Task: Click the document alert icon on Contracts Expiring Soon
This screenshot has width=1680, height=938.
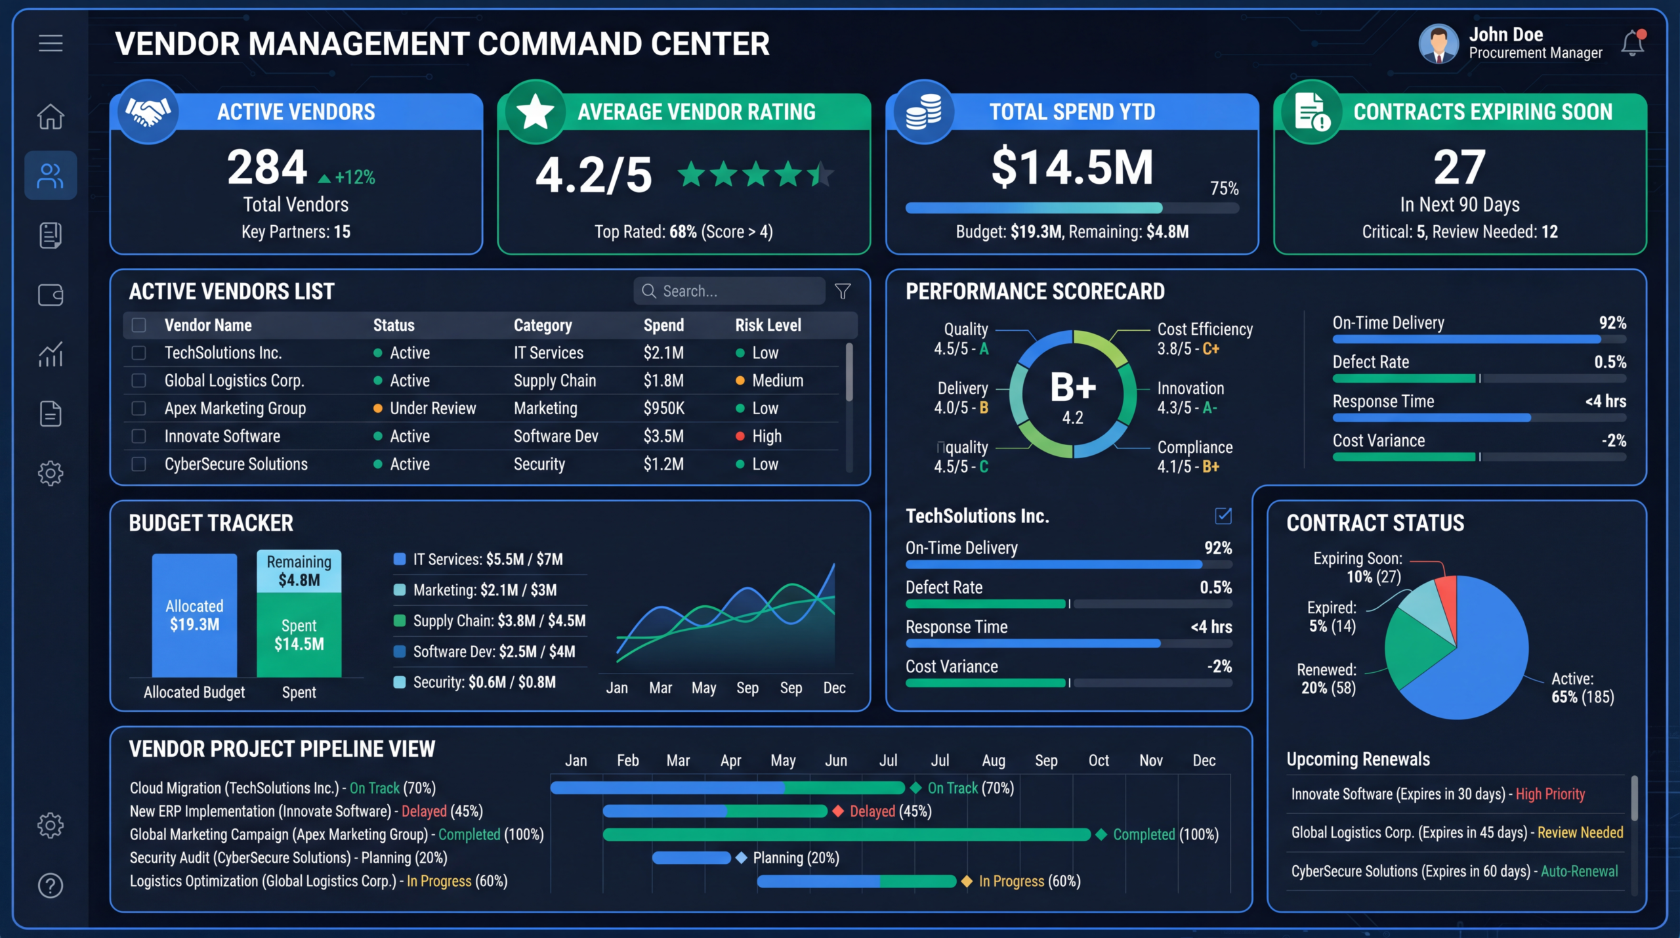Action: pyautogui.click(x=1312, y=112)
